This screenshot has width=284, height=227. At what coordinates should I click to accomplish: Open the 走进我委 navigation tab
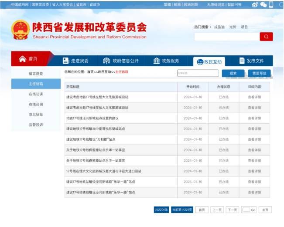75,61
